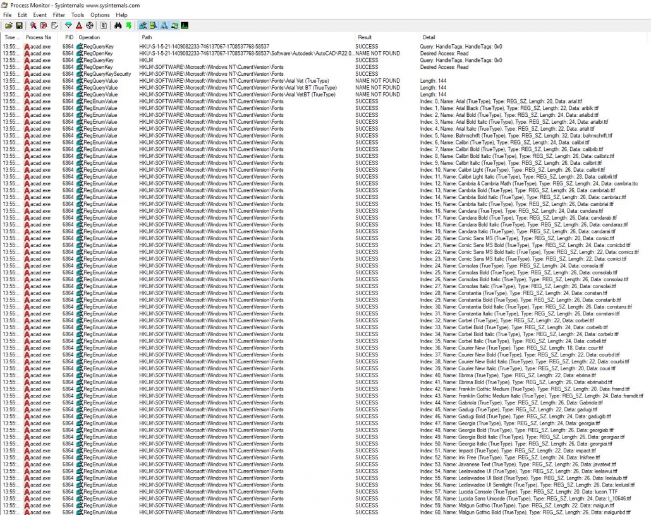Sort by the Result column header
This screenshot has width=651, height=515.
coord(387,37)
